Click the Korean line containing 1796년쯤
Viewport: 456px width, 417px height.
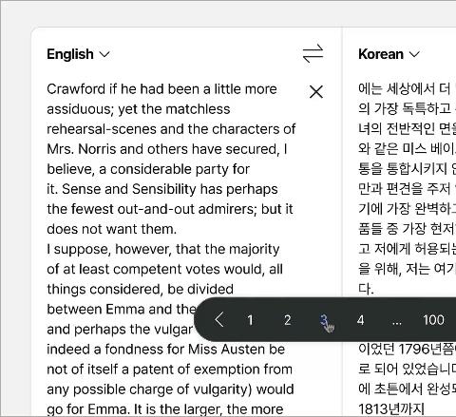[x=408, y=349]
